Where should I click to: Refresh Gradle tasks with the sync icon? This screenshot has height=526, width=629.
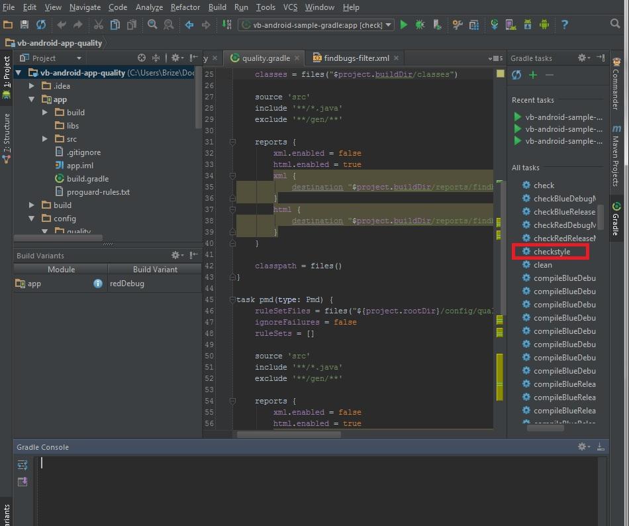pos(516,75)
